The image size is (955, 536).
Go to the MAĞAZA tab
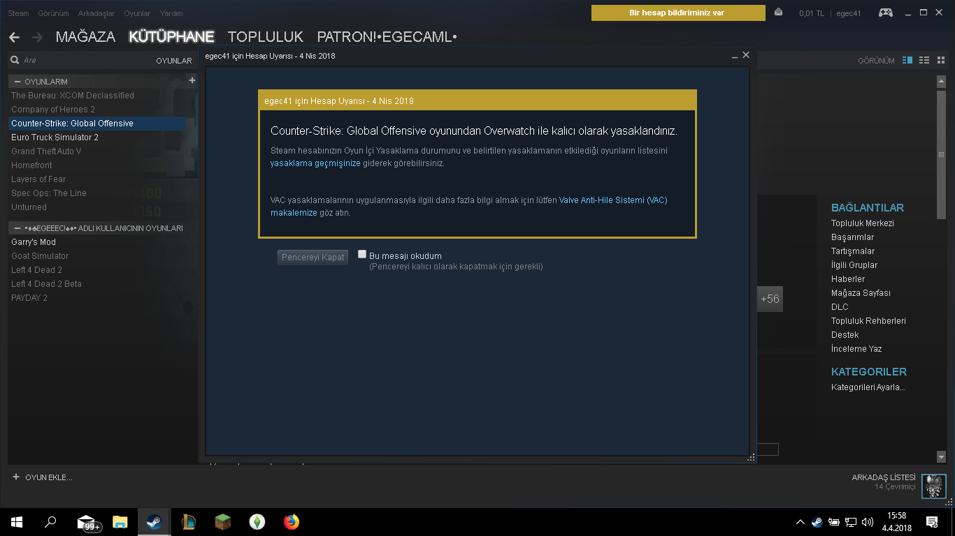coord(85,37)
